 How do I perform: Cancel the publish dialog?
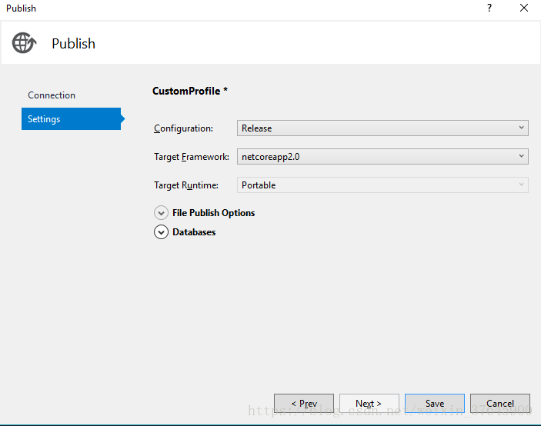coord(500,404)
